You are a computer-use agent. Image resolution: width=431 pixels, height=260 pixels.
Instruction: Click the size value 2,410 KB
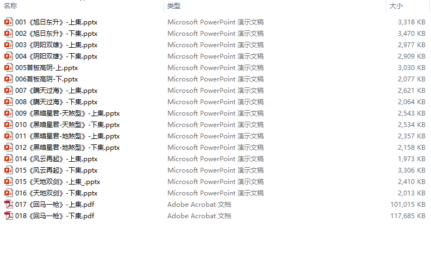click(x=411, y=181)
